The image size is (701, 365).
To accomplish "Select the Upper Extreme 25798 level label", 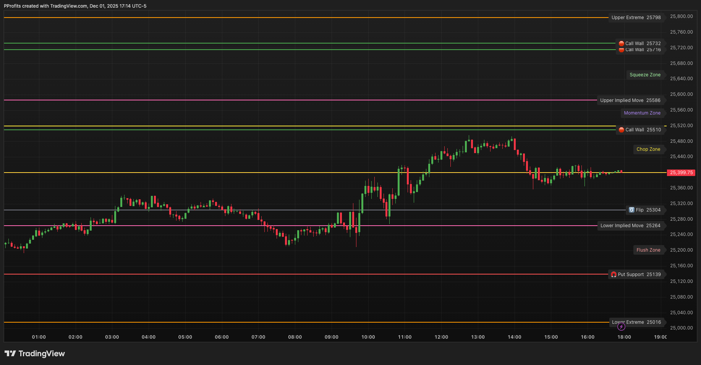I will point(636,17).
